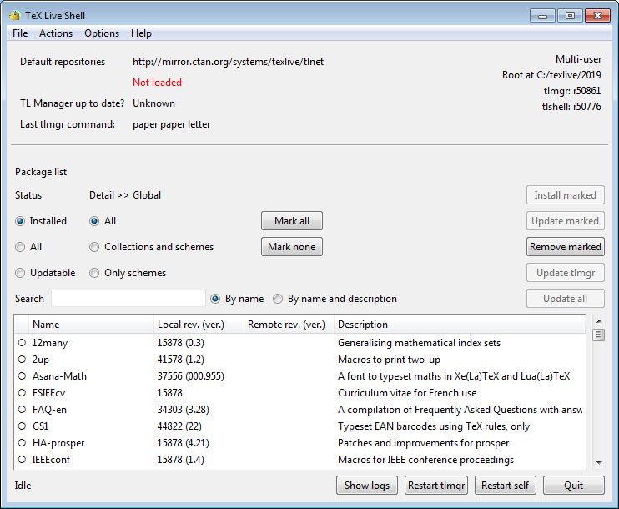Mark the GS1 package circle

click(22, 426)
